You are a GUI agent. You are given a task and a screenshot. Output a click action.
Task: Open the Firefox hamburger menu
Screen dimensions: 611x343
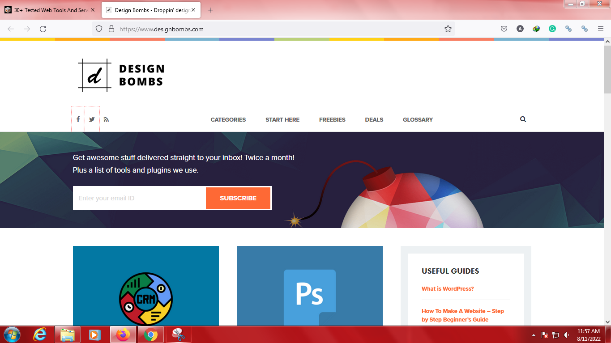point(601,29)
